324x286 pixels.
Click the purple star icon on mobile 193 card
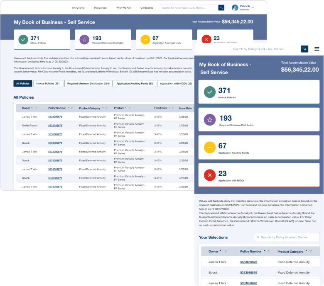[x=210, y=120]
